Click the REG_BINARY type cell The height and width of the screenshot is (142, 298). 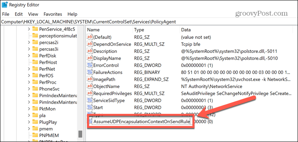(x=147, y=72)
